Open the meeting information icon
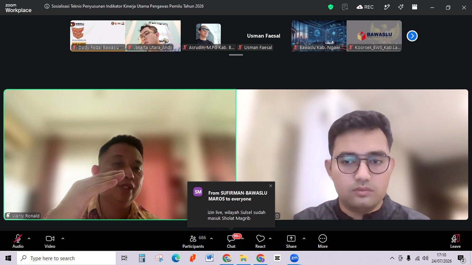The image size is (472, 265). point(47,6)
